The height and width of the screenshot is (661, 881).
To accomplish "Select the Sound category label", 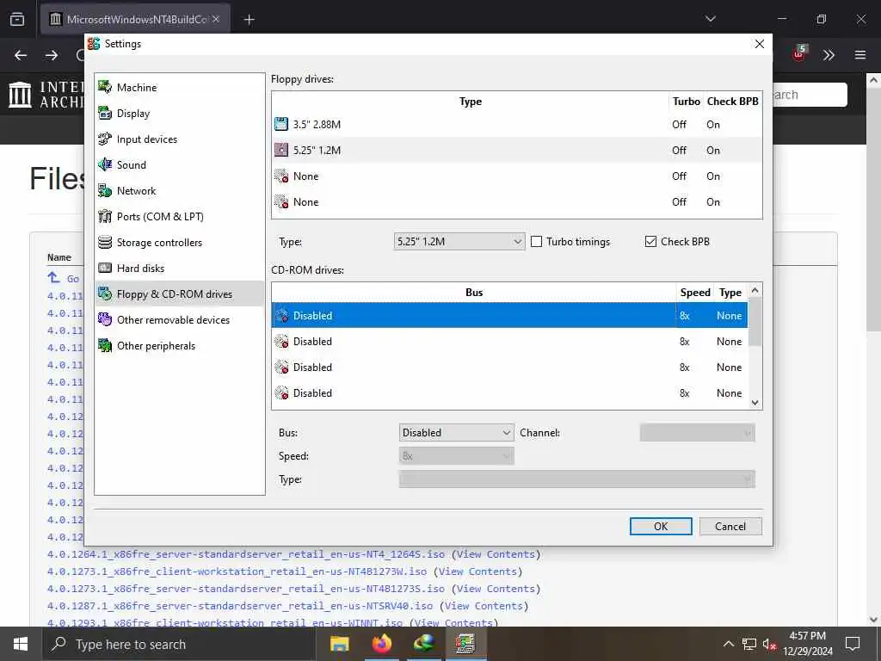I will (132, 164).
